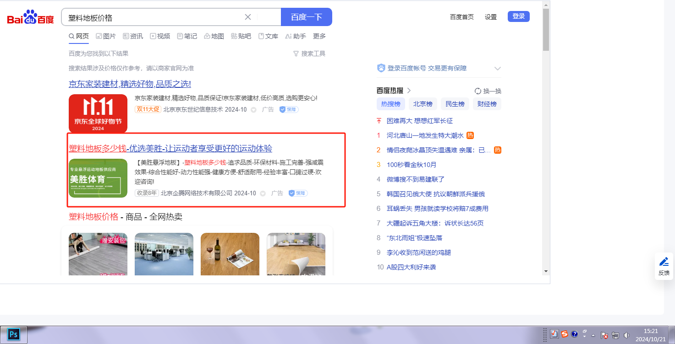Image resolution: width=675 pixels, height=344 pixels.
Task: Open Photoshop from the taskbar
Action: (14, 334)
